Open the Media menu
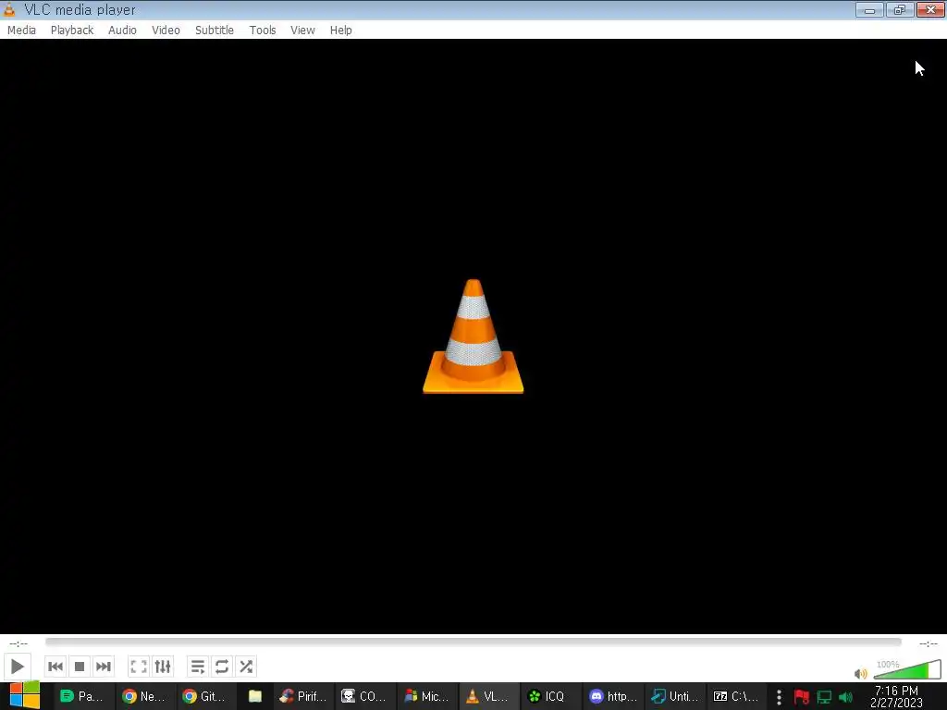This screenshot has width=947, height=710. [22, 31]
